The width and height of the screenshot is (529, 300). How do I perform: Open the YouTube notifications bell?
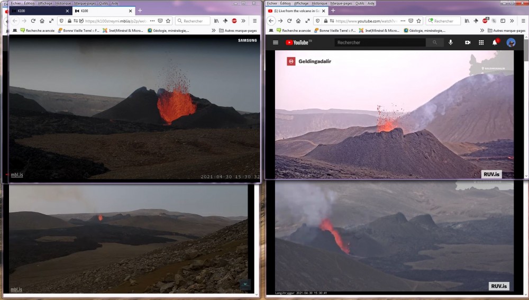pos(495,42)
